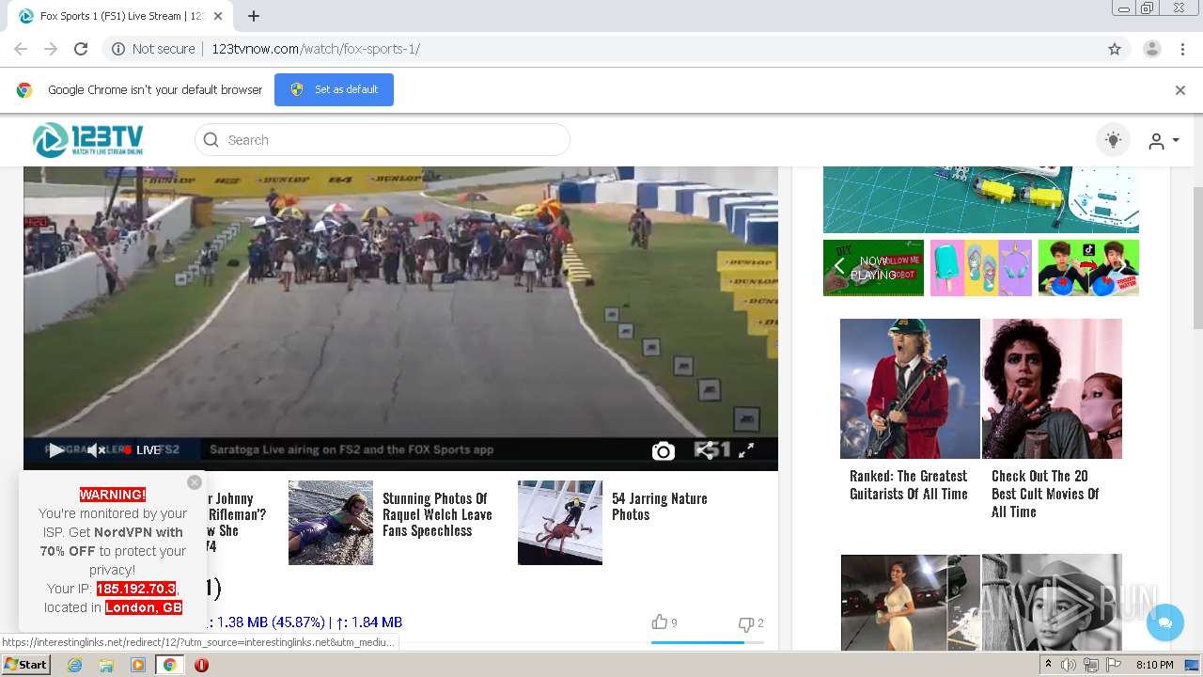Take a screenshot with camera icon
The width and height of the screenshot is (1203, 677).
tap(664, 451)
